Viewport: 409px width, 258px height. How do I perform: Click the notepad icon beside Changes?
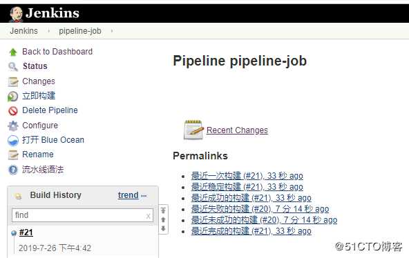[13, 81]
